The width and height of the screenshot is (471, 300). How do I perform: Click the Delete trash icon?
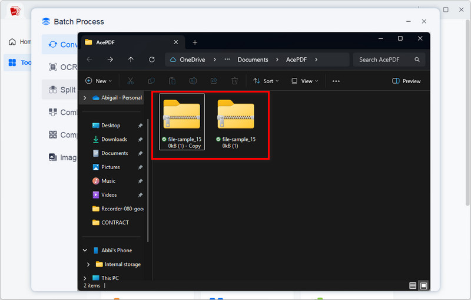[x=234, y=81]
